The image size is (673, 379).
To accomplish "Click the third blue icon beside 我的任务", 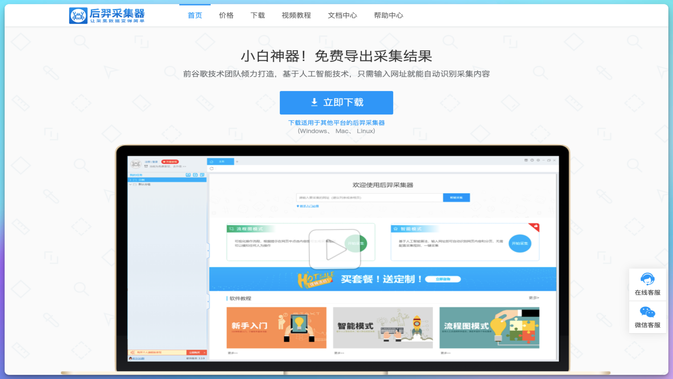I will pyautogui.click(x=202, y=175).
